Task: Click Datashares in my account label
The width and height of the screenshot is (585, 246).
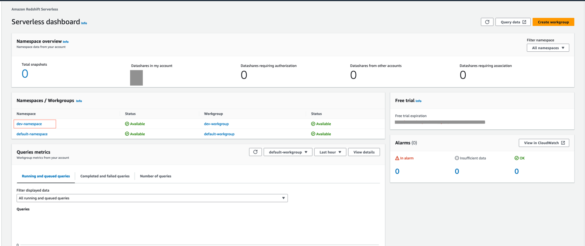Action: point(152,66)
